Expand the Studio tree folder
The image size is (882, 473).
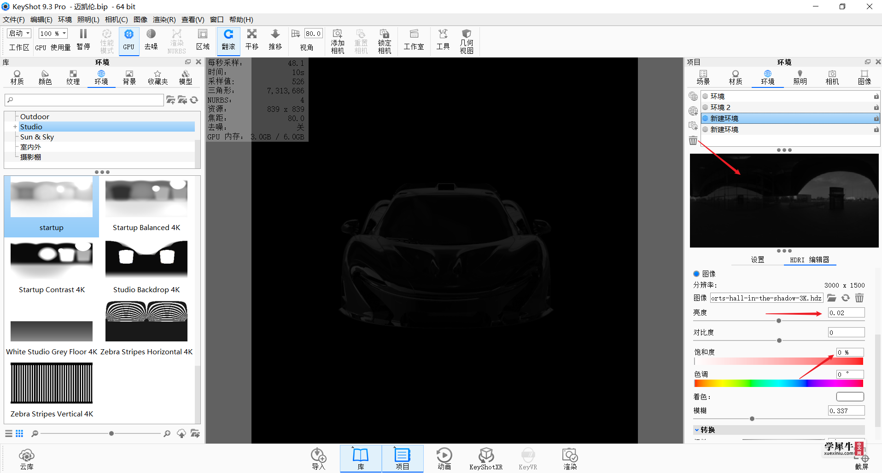click(15, 127)
